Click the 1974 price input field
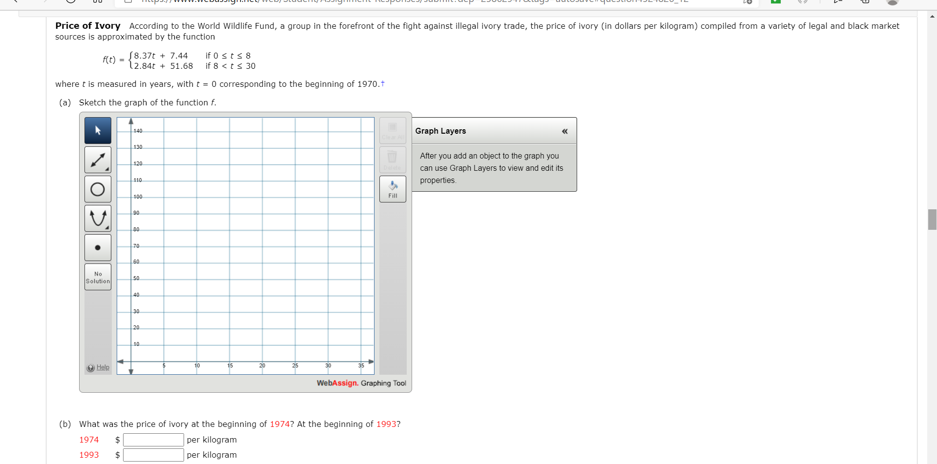Viewport: 937px width, 464px height. click(x=153, y=440)
